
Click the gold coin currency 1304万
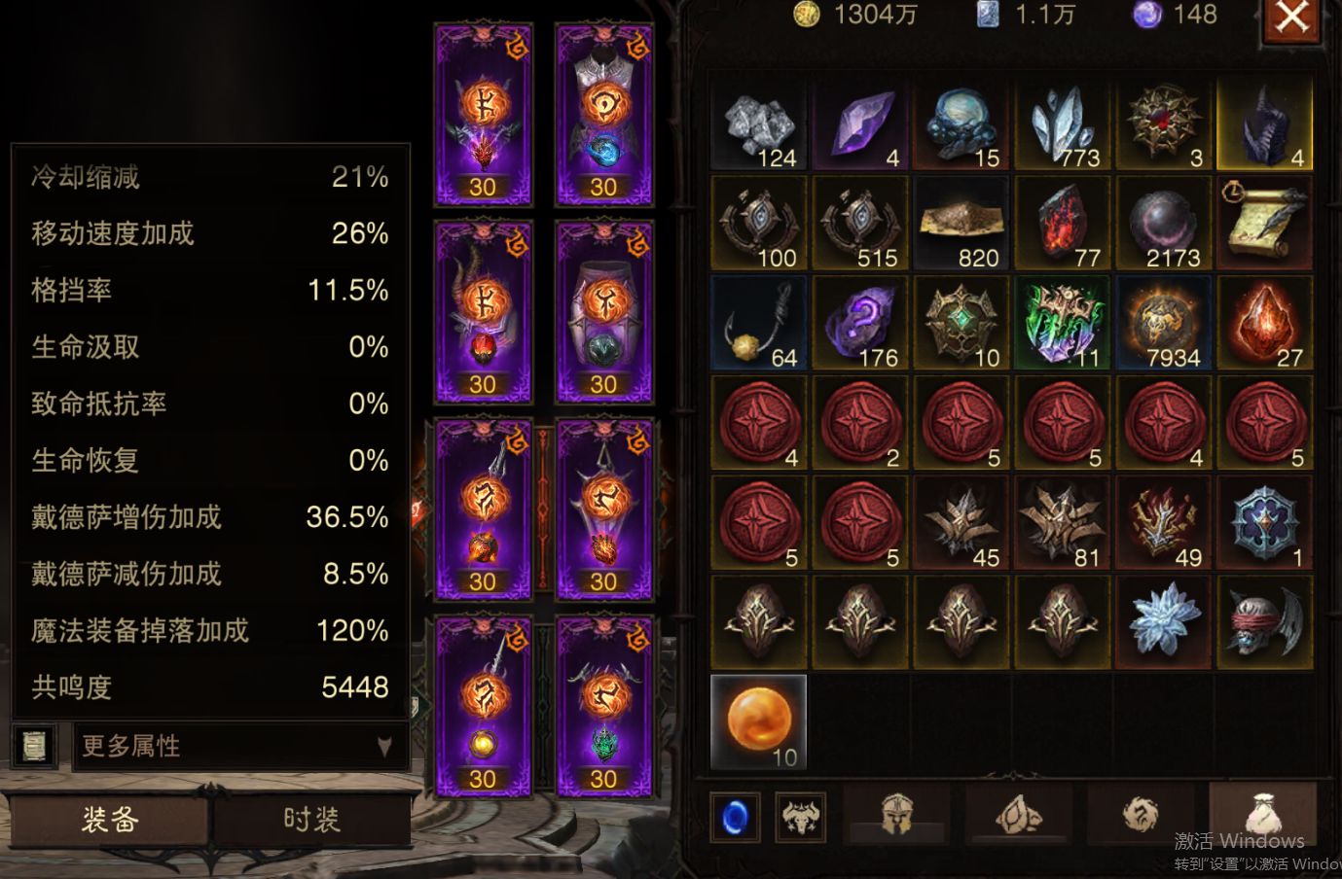[854, 15]
